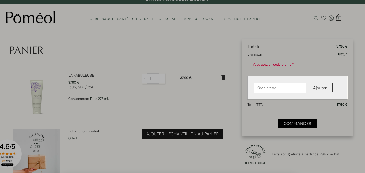Apply promo code with Ajouter button
365x173 pixels.
[320, 88]
